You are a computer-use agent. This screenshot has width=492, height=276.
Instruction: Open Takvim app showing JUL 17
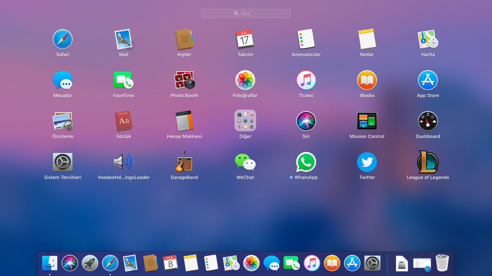tap(245, 40)
